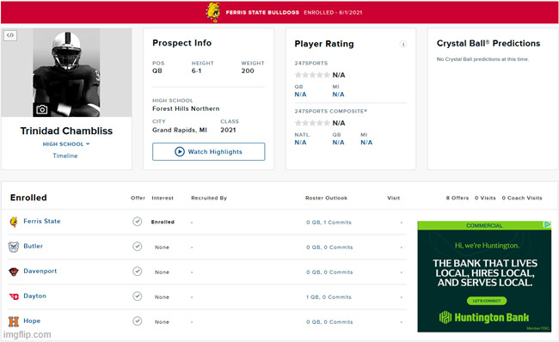Click the 'ENROLLED - 6/1/2021' banner text
Screen dimensions: 559x342
click(333, 13)
